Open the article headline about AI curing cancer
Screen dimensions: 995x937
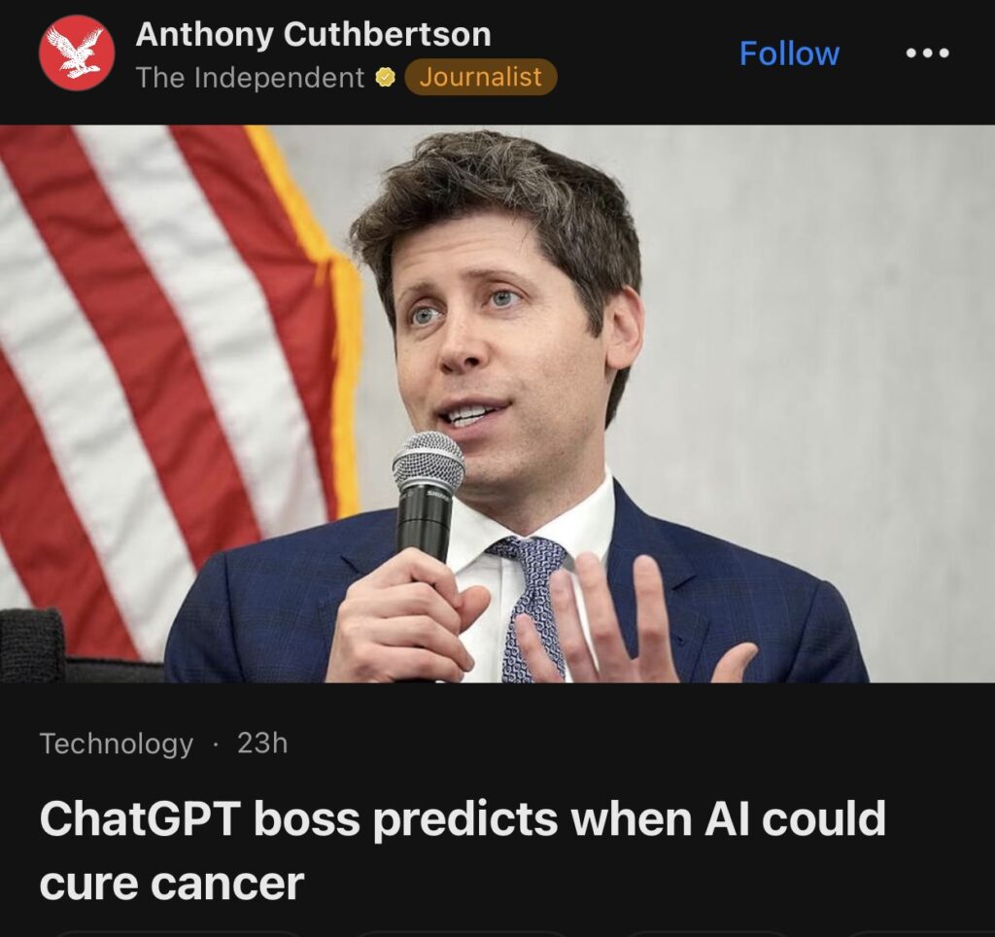pos(463,850)
